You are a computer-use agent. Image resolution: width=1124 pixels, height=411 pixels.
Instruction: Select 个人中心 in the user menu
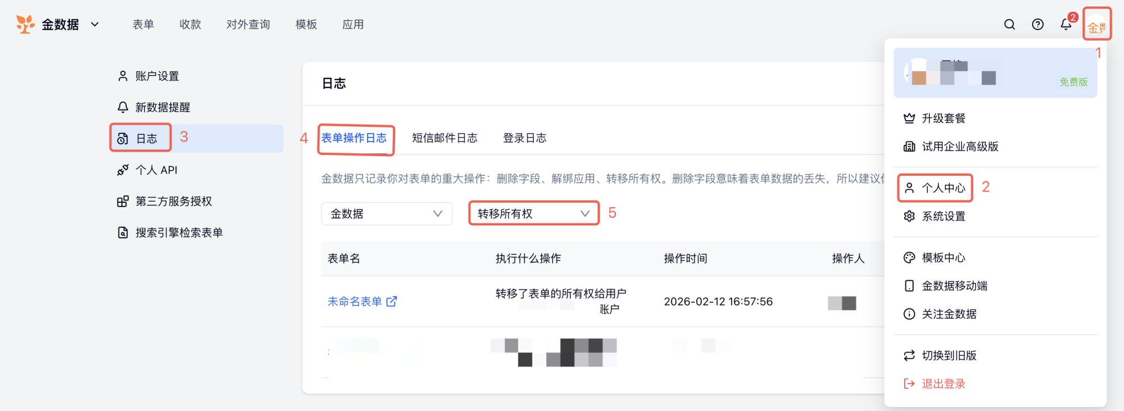(943, 188)
